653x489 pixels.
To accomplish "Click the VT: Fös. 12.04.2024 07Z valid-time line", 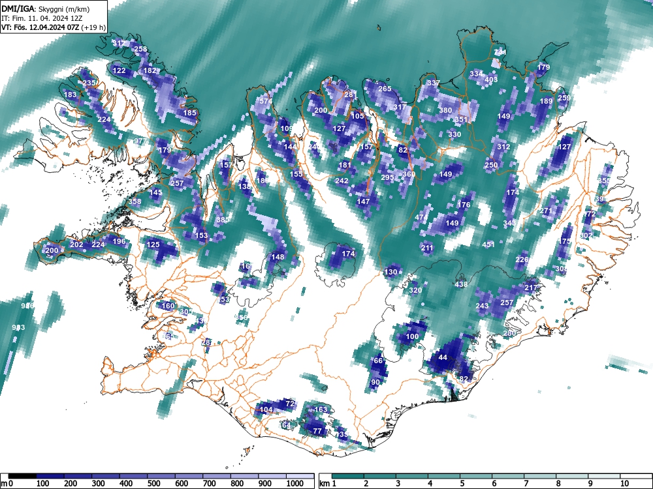I will tap(54, 27).
